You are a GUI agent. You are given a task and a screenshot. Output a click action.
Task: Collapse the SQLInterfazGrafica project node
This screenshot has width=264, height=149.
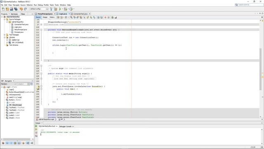[x=2, y=17]
